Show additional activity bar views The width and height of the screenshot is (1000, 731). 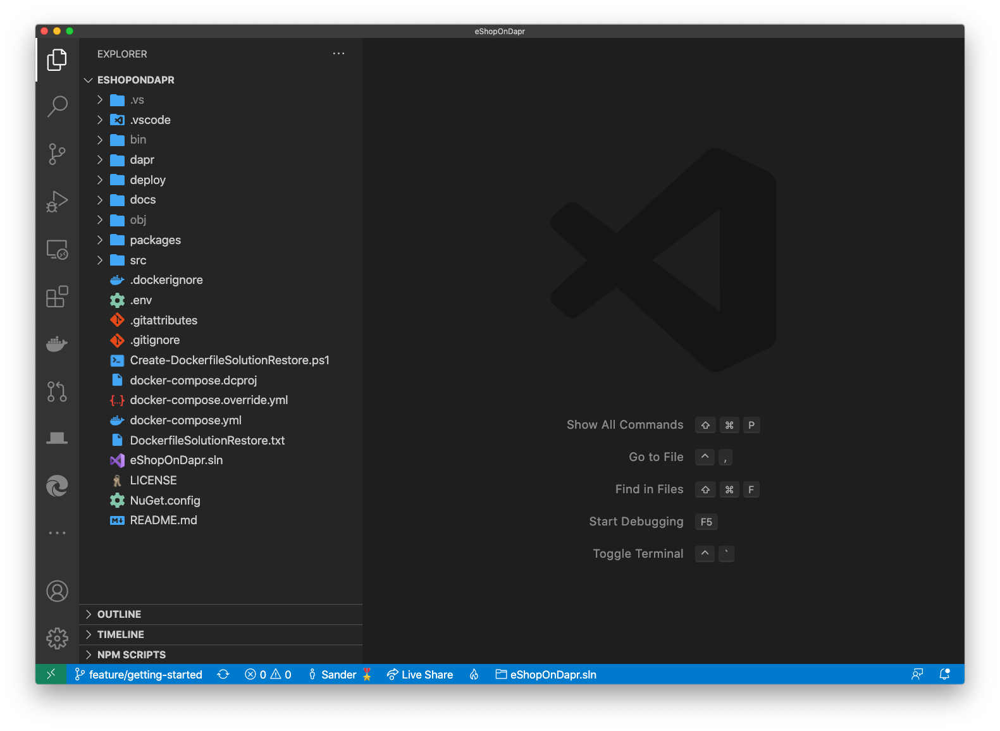tap(57, 533)
